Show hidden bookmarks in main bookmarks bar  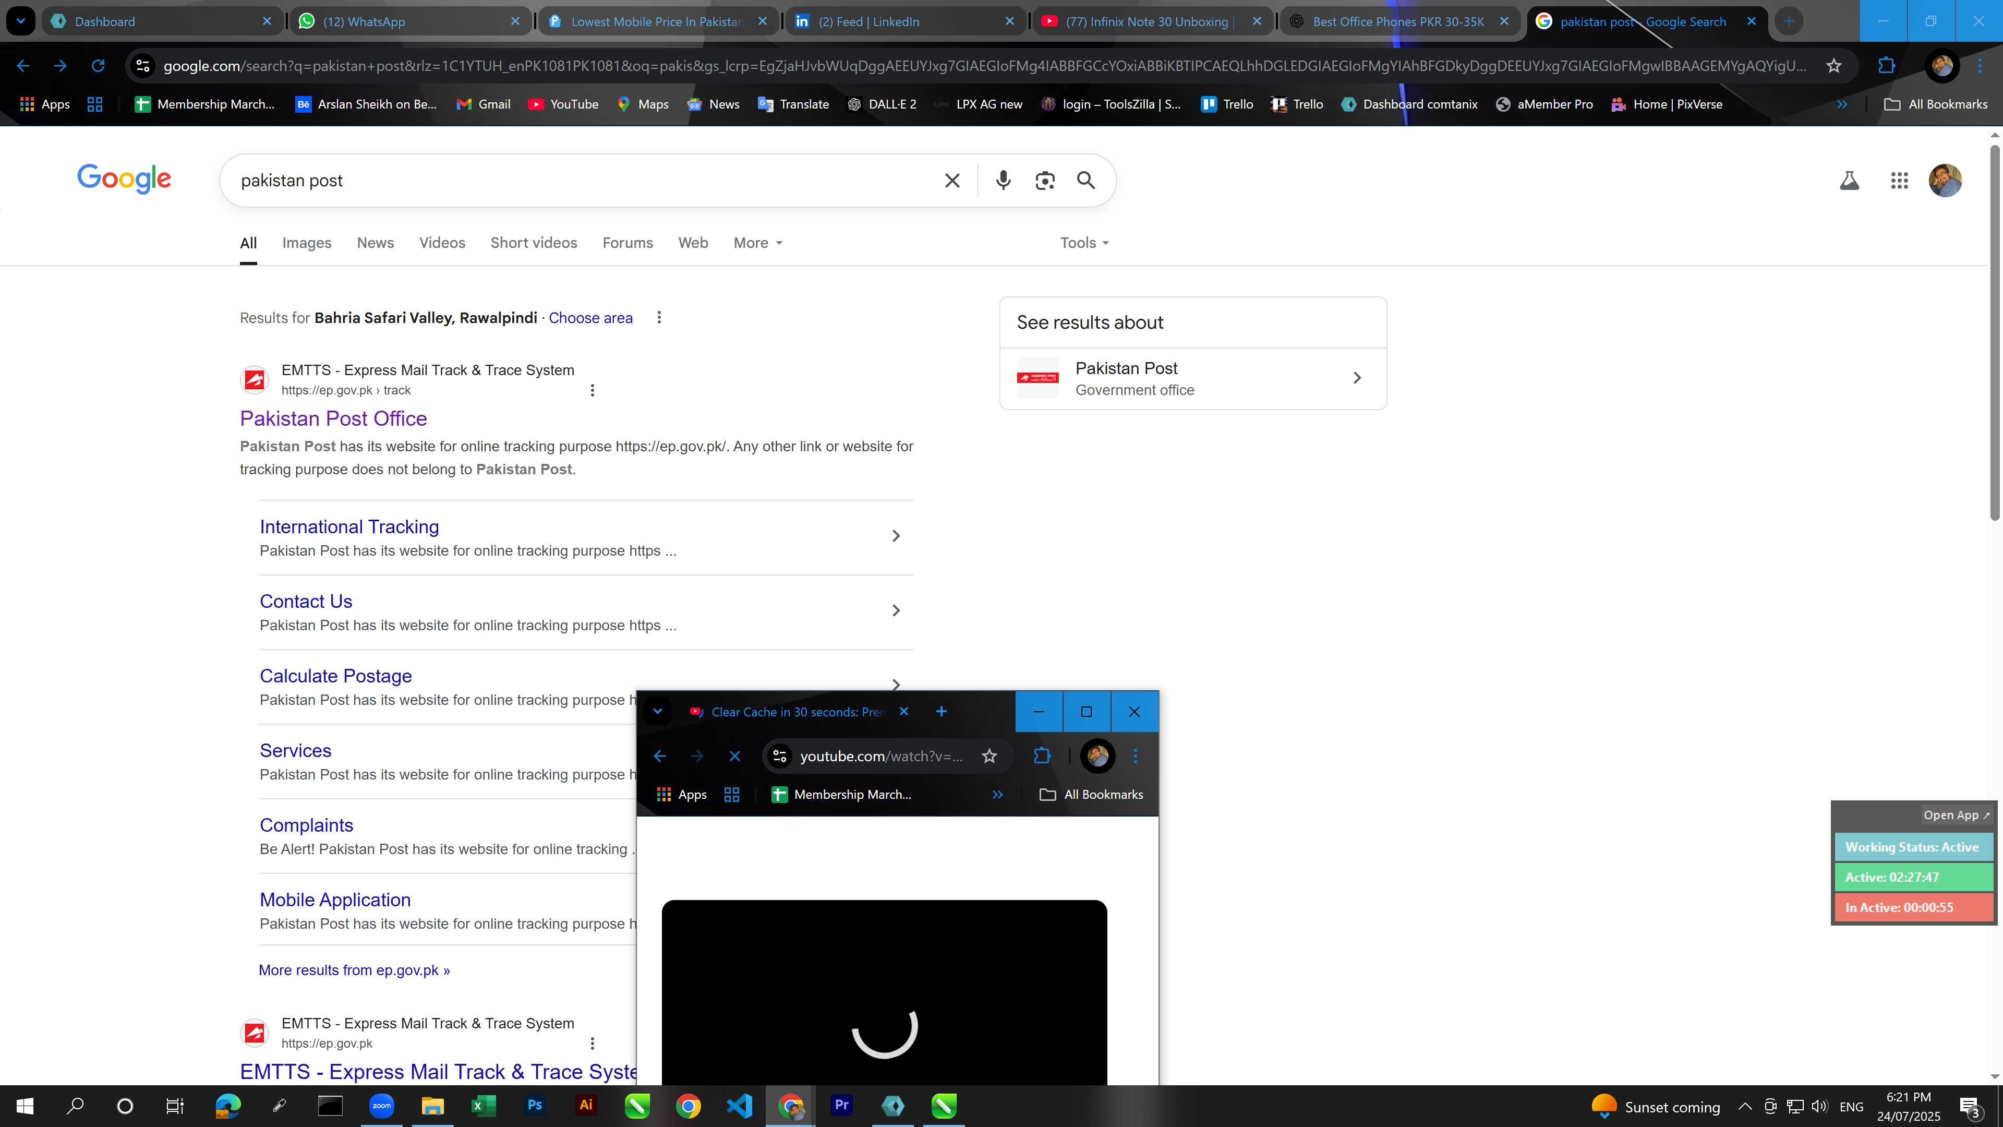[1841, 104]
